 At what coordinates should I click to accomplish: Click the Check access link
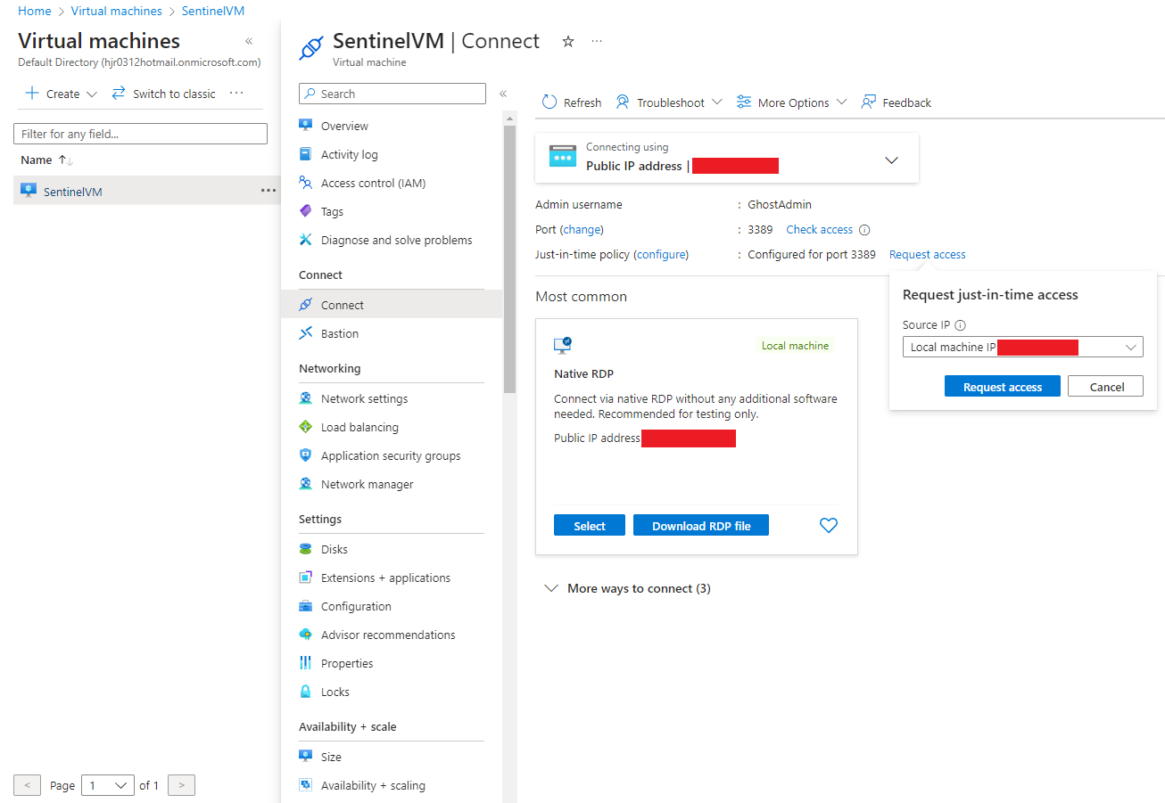(x=819, y=229)
